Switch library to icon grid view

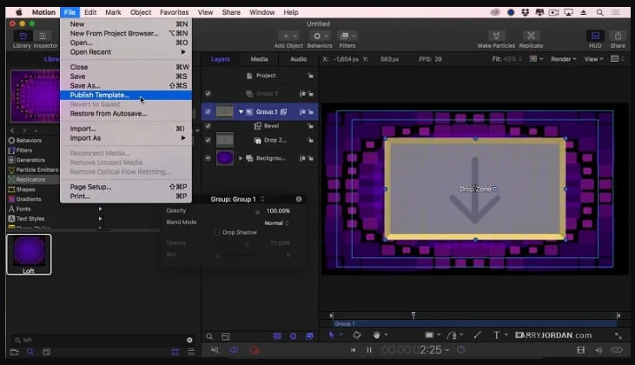175,352
